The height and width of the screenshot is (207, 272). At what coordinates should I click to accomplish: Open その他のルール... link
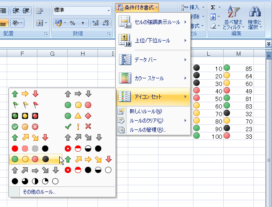pos(39,192)
